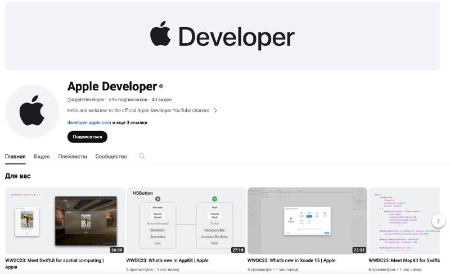Screen dimensions: 450x274
Task: Open What's new in Xcode 15 thumbnail
Action: (307, 221)
